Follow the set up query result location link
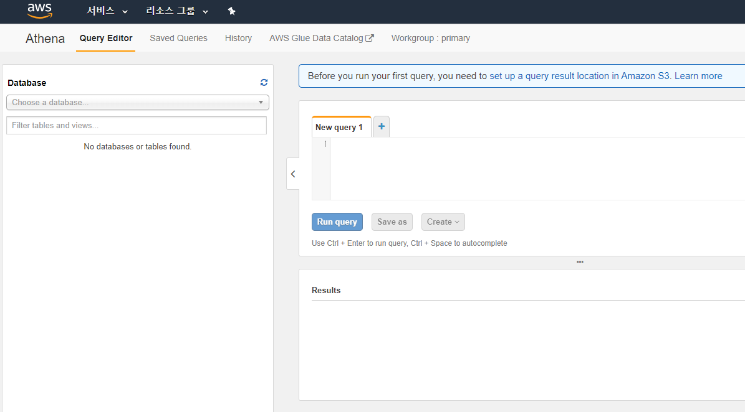Viewport: 745px width, 412px height. coord(579,76)
